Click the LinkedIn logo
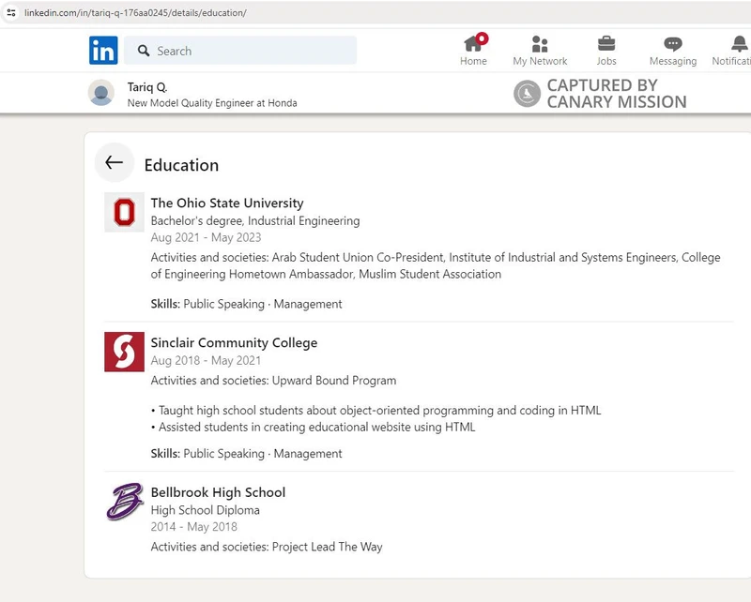Viewport: 751px width, 602px height. (x=103, y=51)
